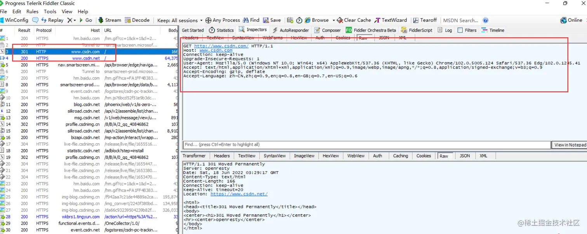The width and height of the screenshot is (587, 234).
Task: Open the Timeline tab
Action: click(493, 30)
